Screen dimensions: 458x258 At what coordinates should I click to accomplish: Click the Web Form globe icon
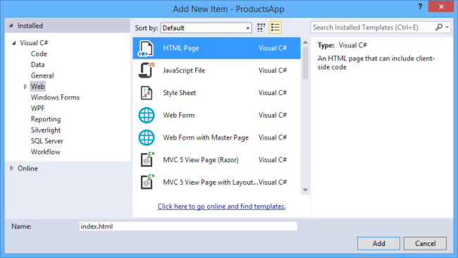click(x=147, y=115)
